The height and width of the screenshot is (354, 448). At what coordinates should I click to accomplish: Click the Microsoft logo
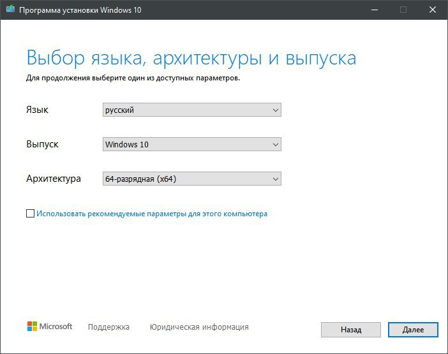click(x=50, y=327)
